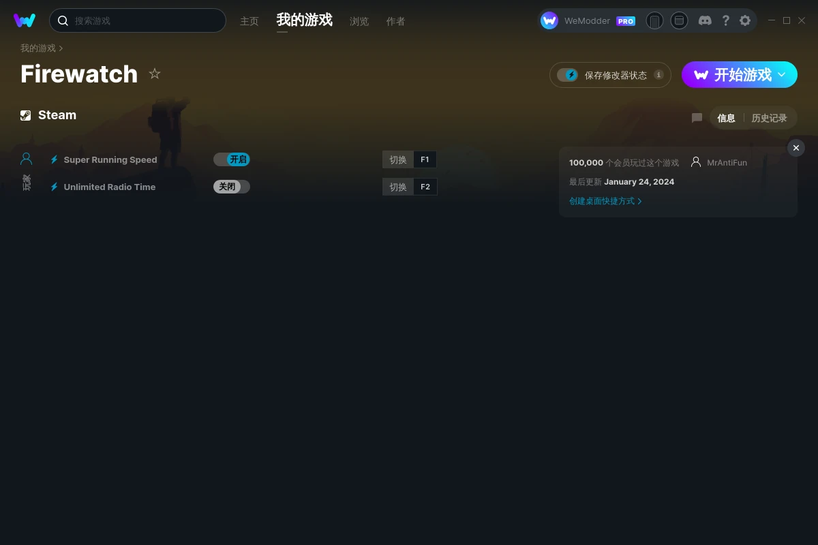Click the WeMod logo icon

[25, 20]
